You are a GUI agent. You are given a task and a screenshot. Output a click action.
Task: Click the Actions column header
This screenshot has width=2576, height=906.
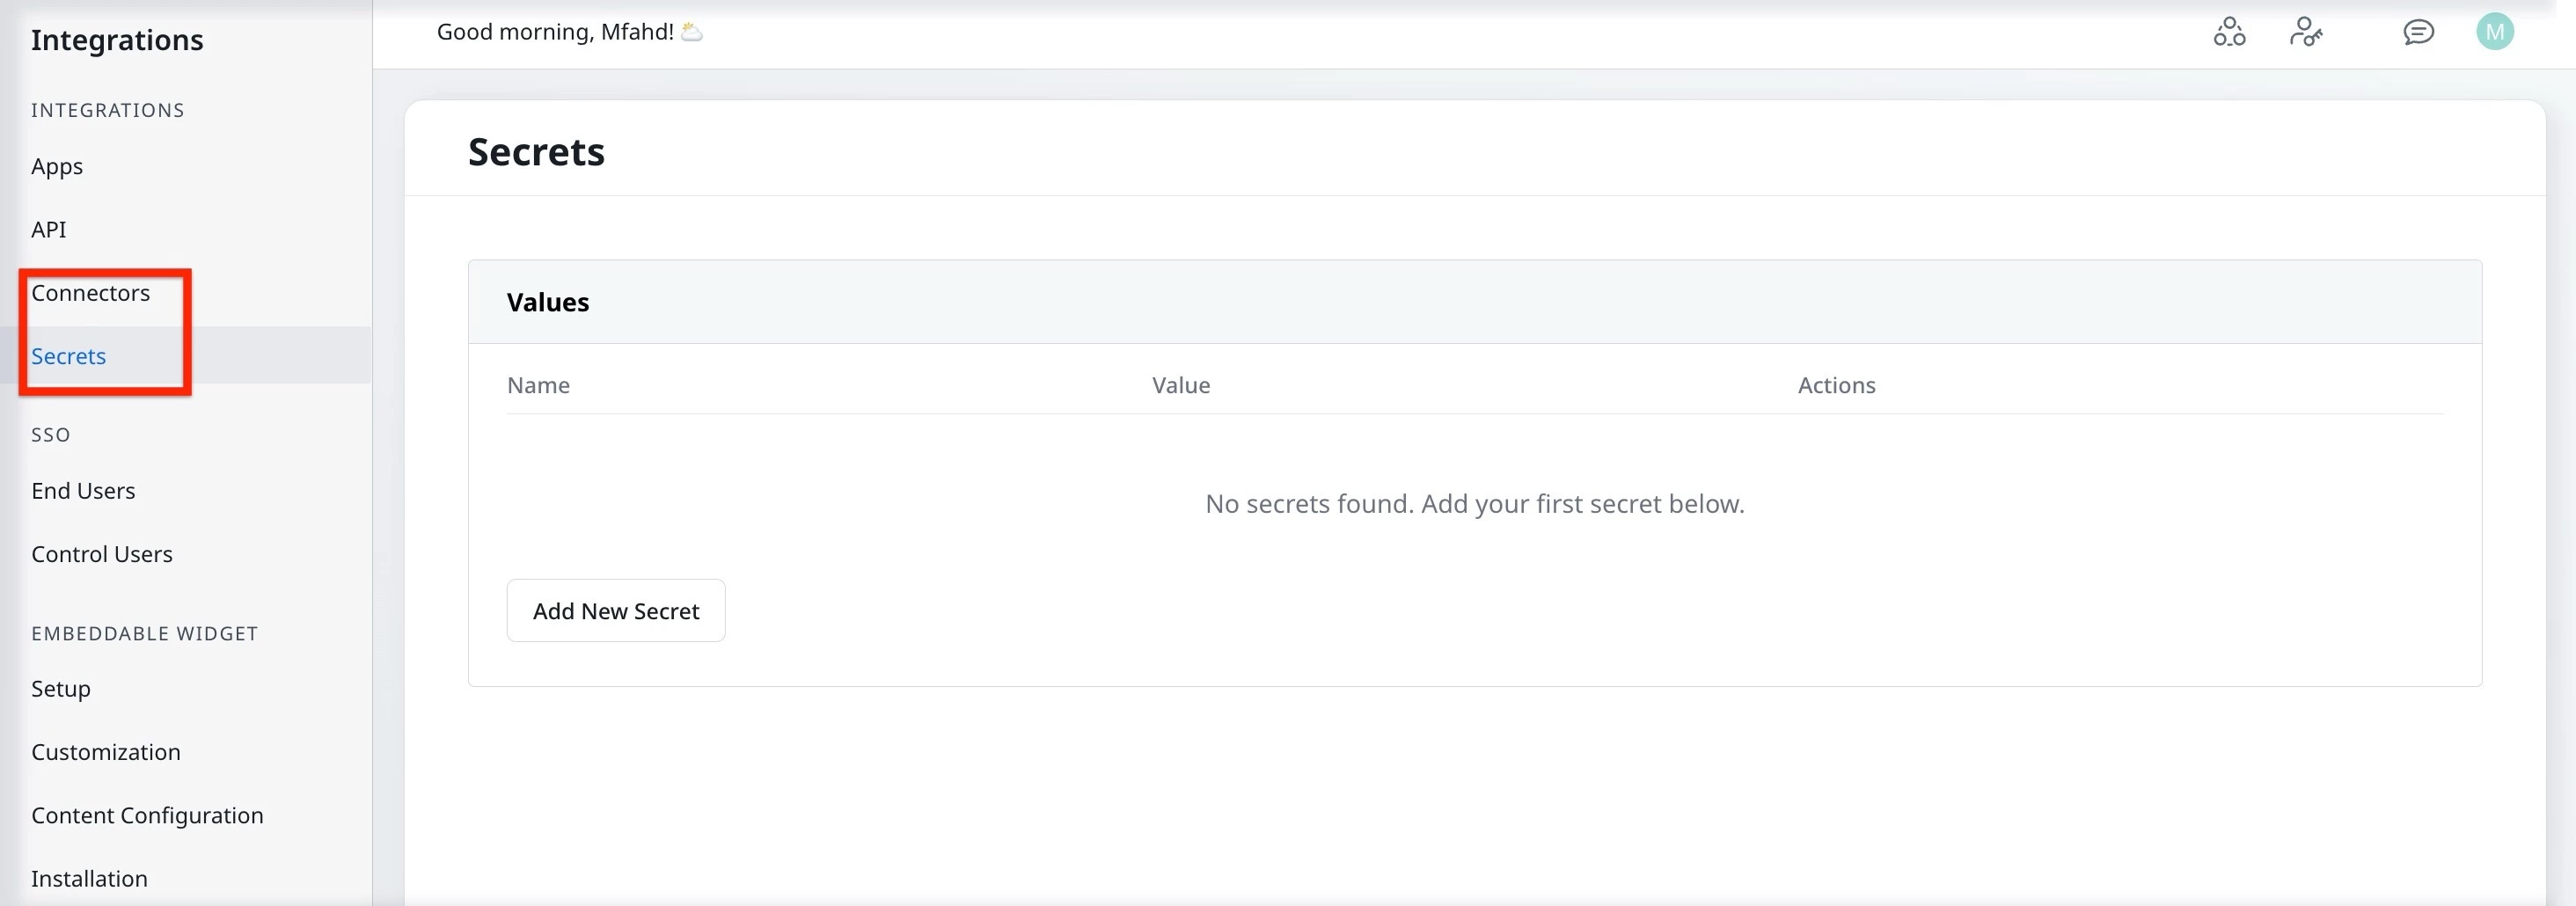click(1836, 384)
